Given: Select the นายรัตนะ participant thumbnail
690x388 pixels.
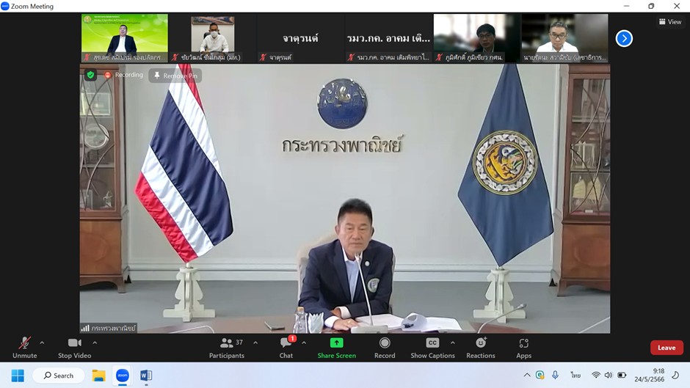Looking at the screenshot, I should [x=564, y=38].
